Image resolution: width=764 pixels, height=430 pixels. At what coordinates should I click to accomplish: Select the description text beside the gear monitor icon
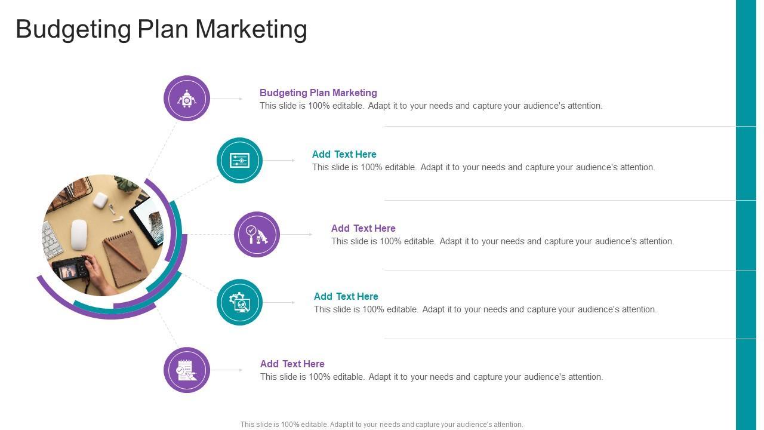[485, 309]
